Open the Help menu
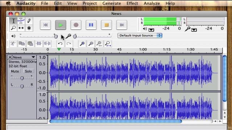This screenshot has width=232, height=130. pos(170,3)
